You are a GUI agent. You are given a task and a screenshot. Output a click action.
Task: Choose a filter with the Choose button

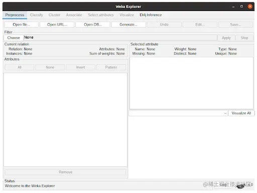point(14,38)
